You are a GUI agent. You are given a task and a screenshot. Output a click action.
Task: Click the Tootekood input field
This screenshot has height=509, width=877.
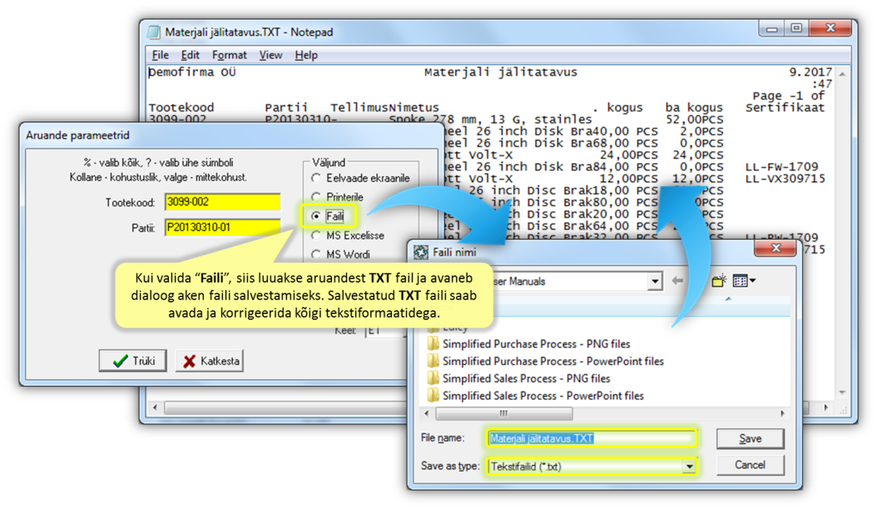pyautogui.click(x=223, y=202)
